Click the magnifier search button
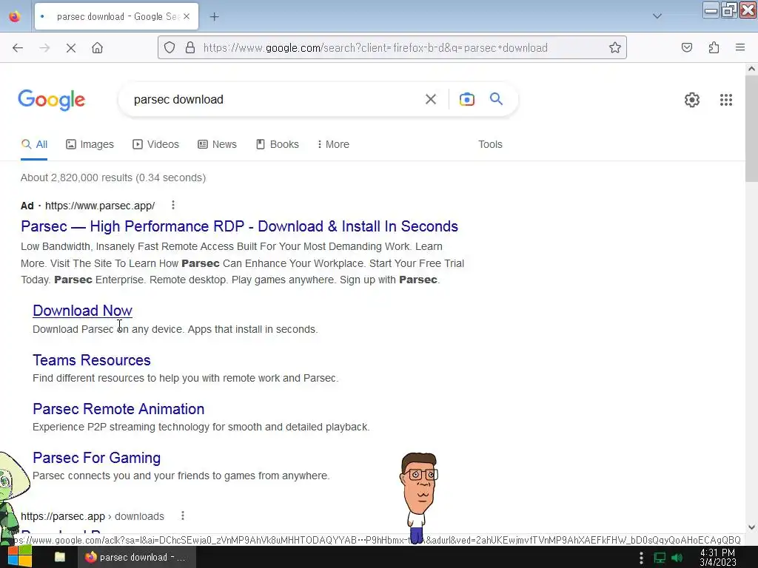Image resolution: width=758 pixels, height=568 pixels. [x=497, y=99]
